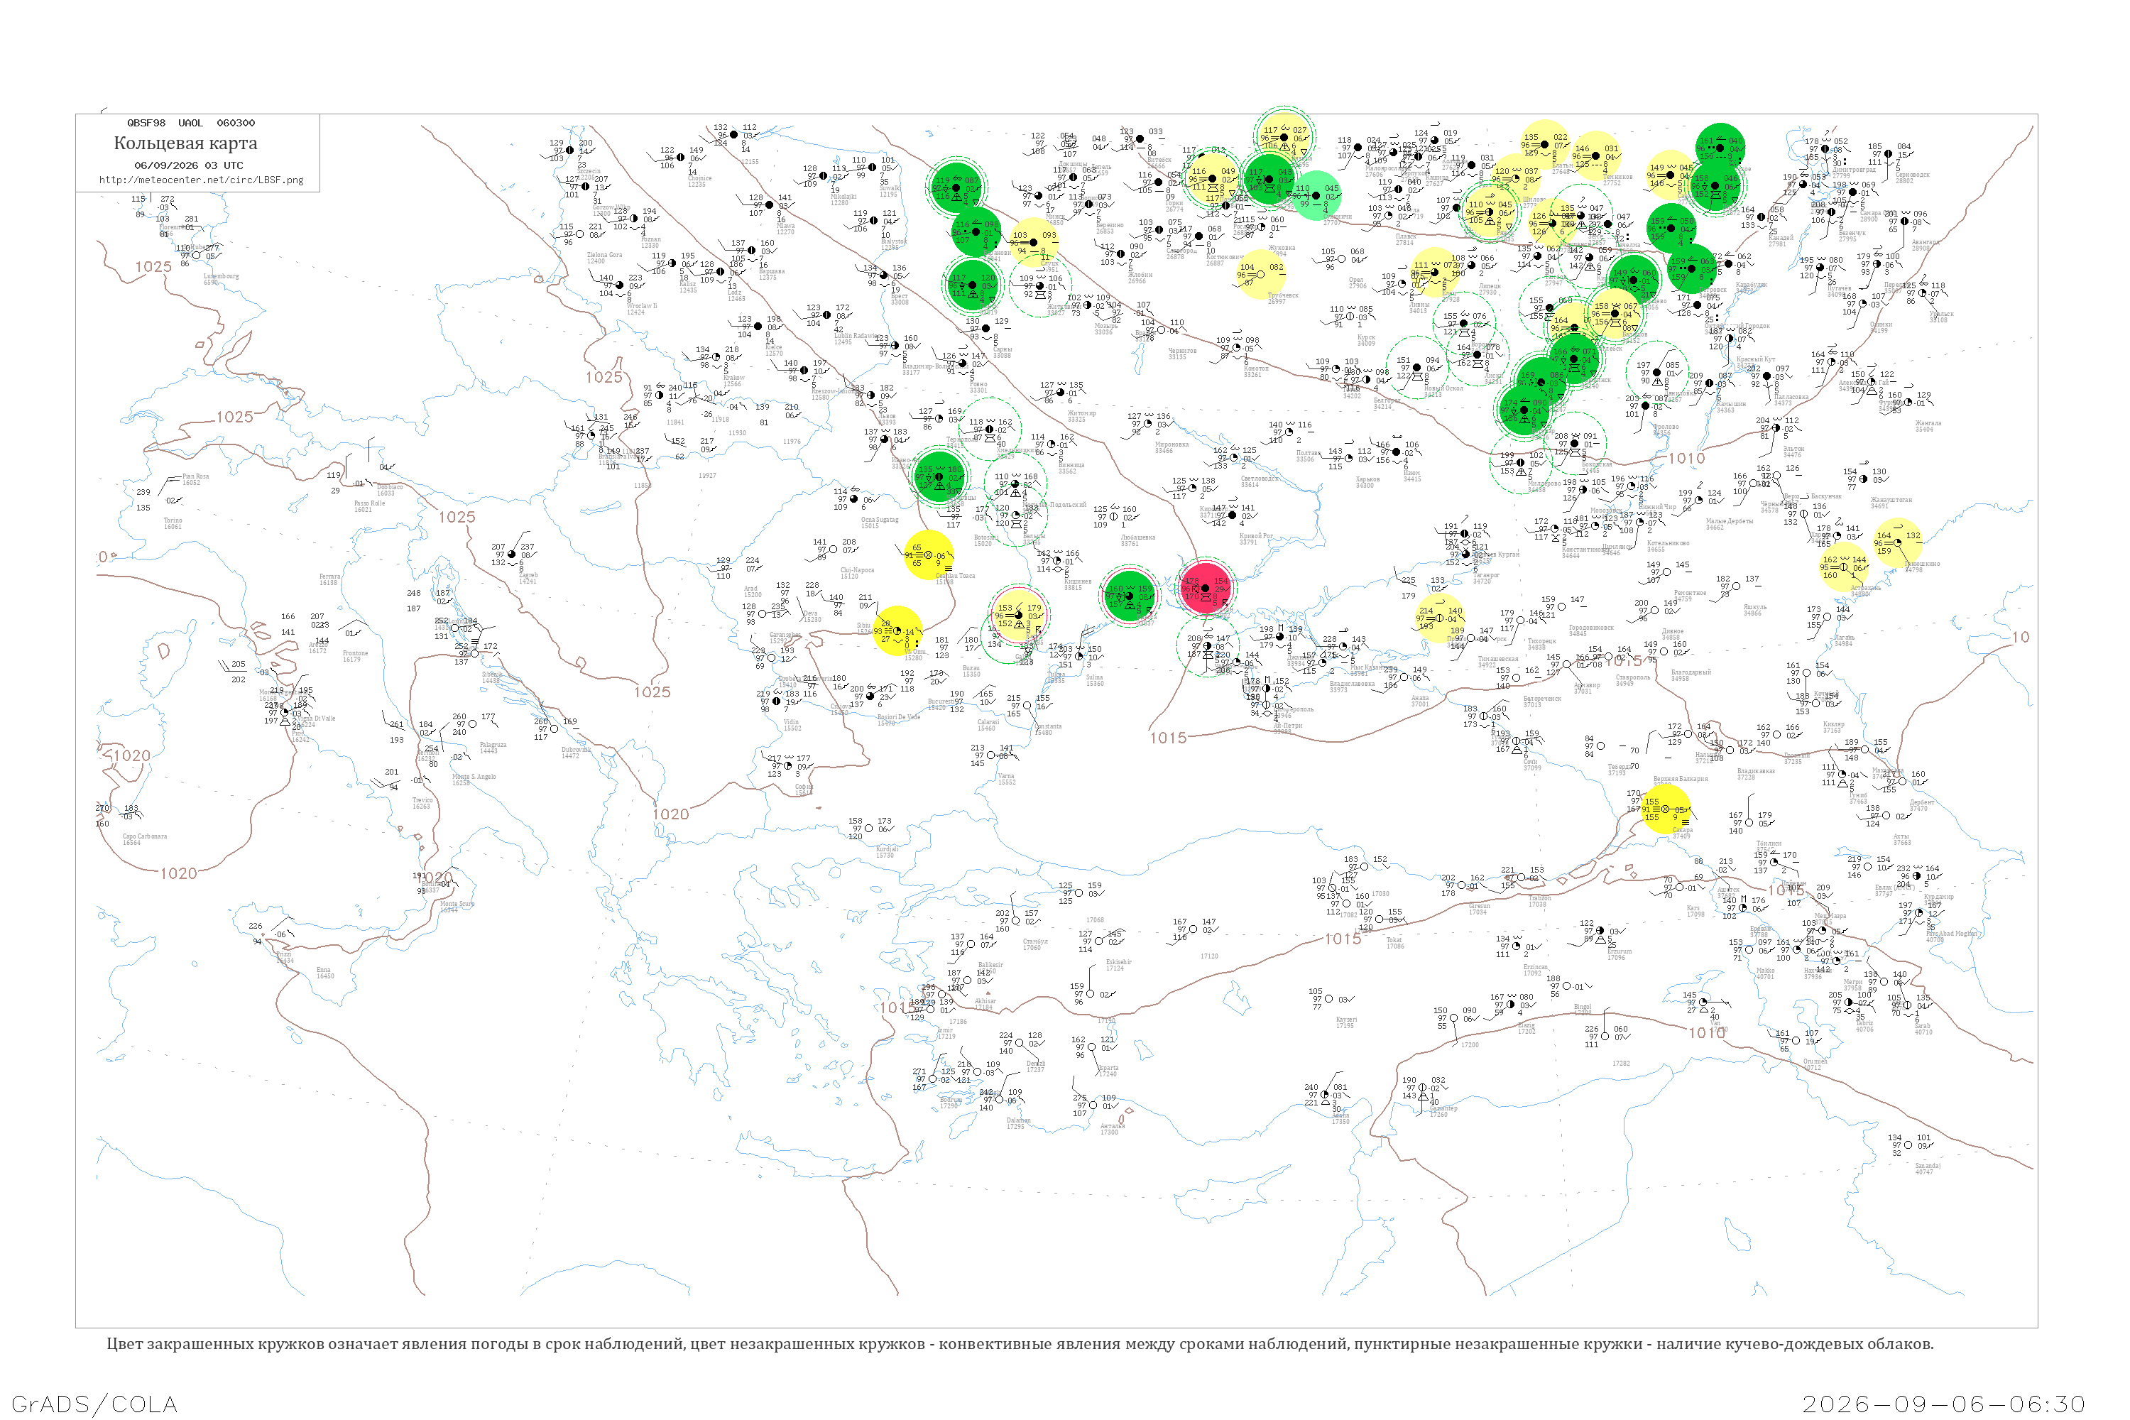
Task: Click the Кольцевая карта title
Action: pyautogui.click(x=185, y=143)
